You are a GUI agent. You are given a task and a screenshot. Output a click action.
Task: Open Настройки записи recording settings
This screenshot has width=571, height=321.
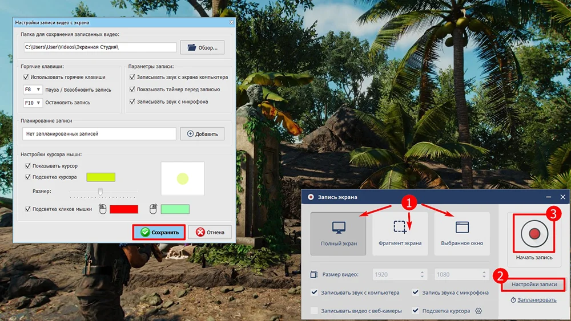[x=533, y=285]
